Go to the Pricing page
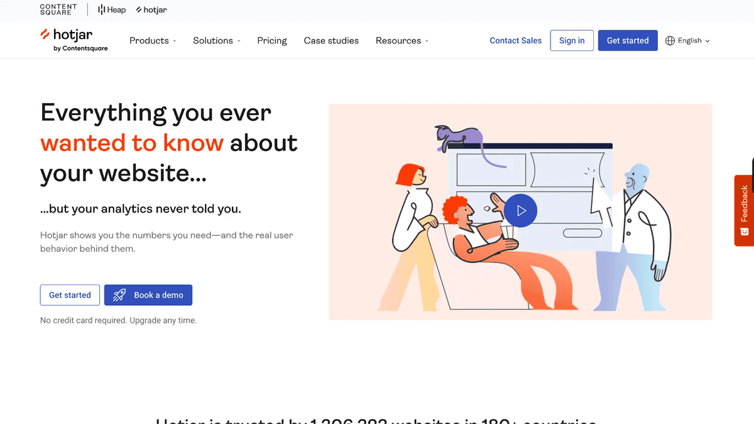The width and height of the screenshot is (754, 424). (x=272, y=40)
